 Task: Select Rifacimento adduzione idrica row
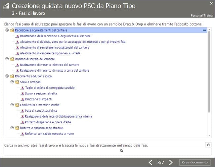[33, 76]
